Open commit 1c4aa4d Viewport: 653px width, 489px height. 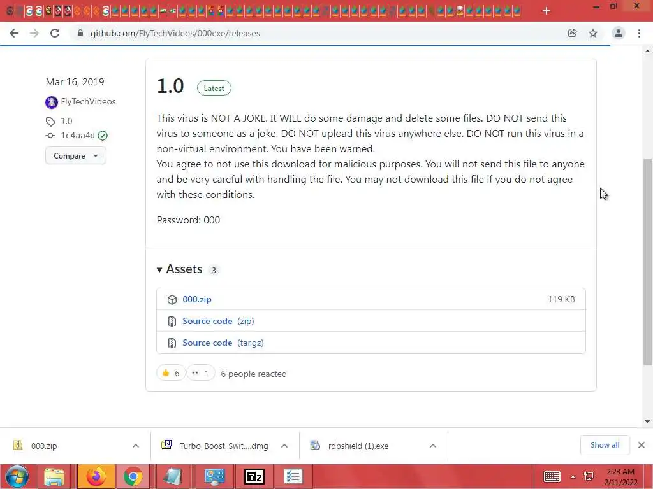click(x=78, y=135)
